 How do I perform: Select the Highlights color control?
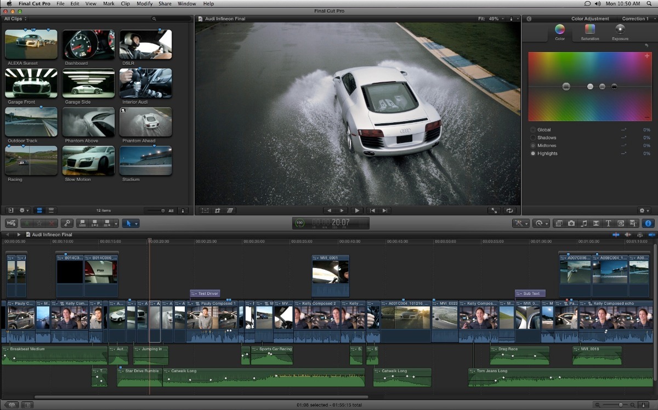[533, 153]
